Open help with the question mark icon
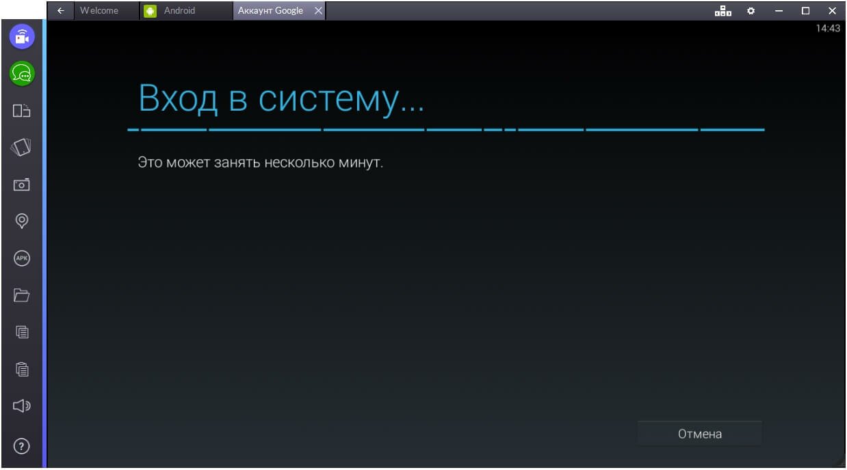The image size is (847, 470). click(22, 446)
